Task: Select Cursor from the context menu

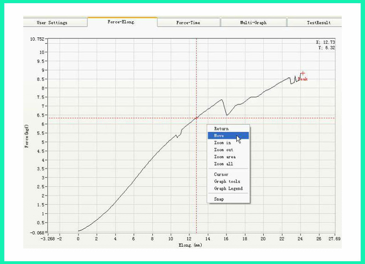Action: pyautogui.click(x=221, y=174)
